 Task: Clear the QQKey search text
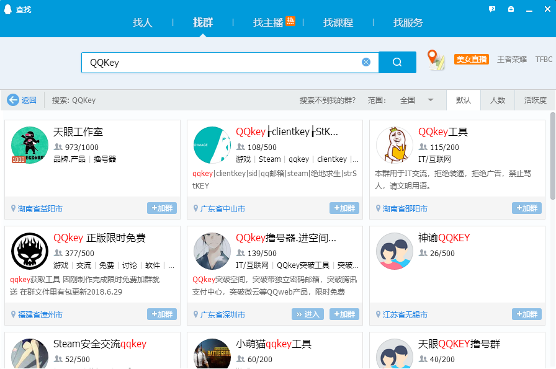tap(366, 63)
